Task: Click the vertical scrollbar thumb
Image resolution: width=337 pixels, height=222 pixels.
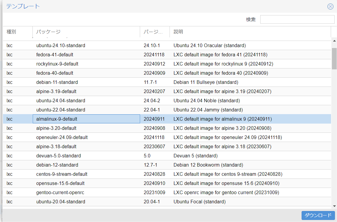Action: 334,59
